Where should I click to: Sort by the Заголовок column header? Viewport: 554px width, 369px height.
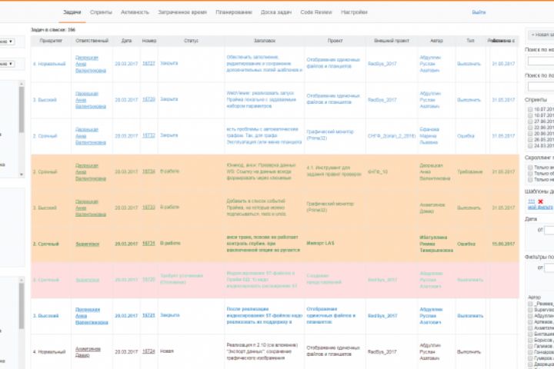[264, 41]
